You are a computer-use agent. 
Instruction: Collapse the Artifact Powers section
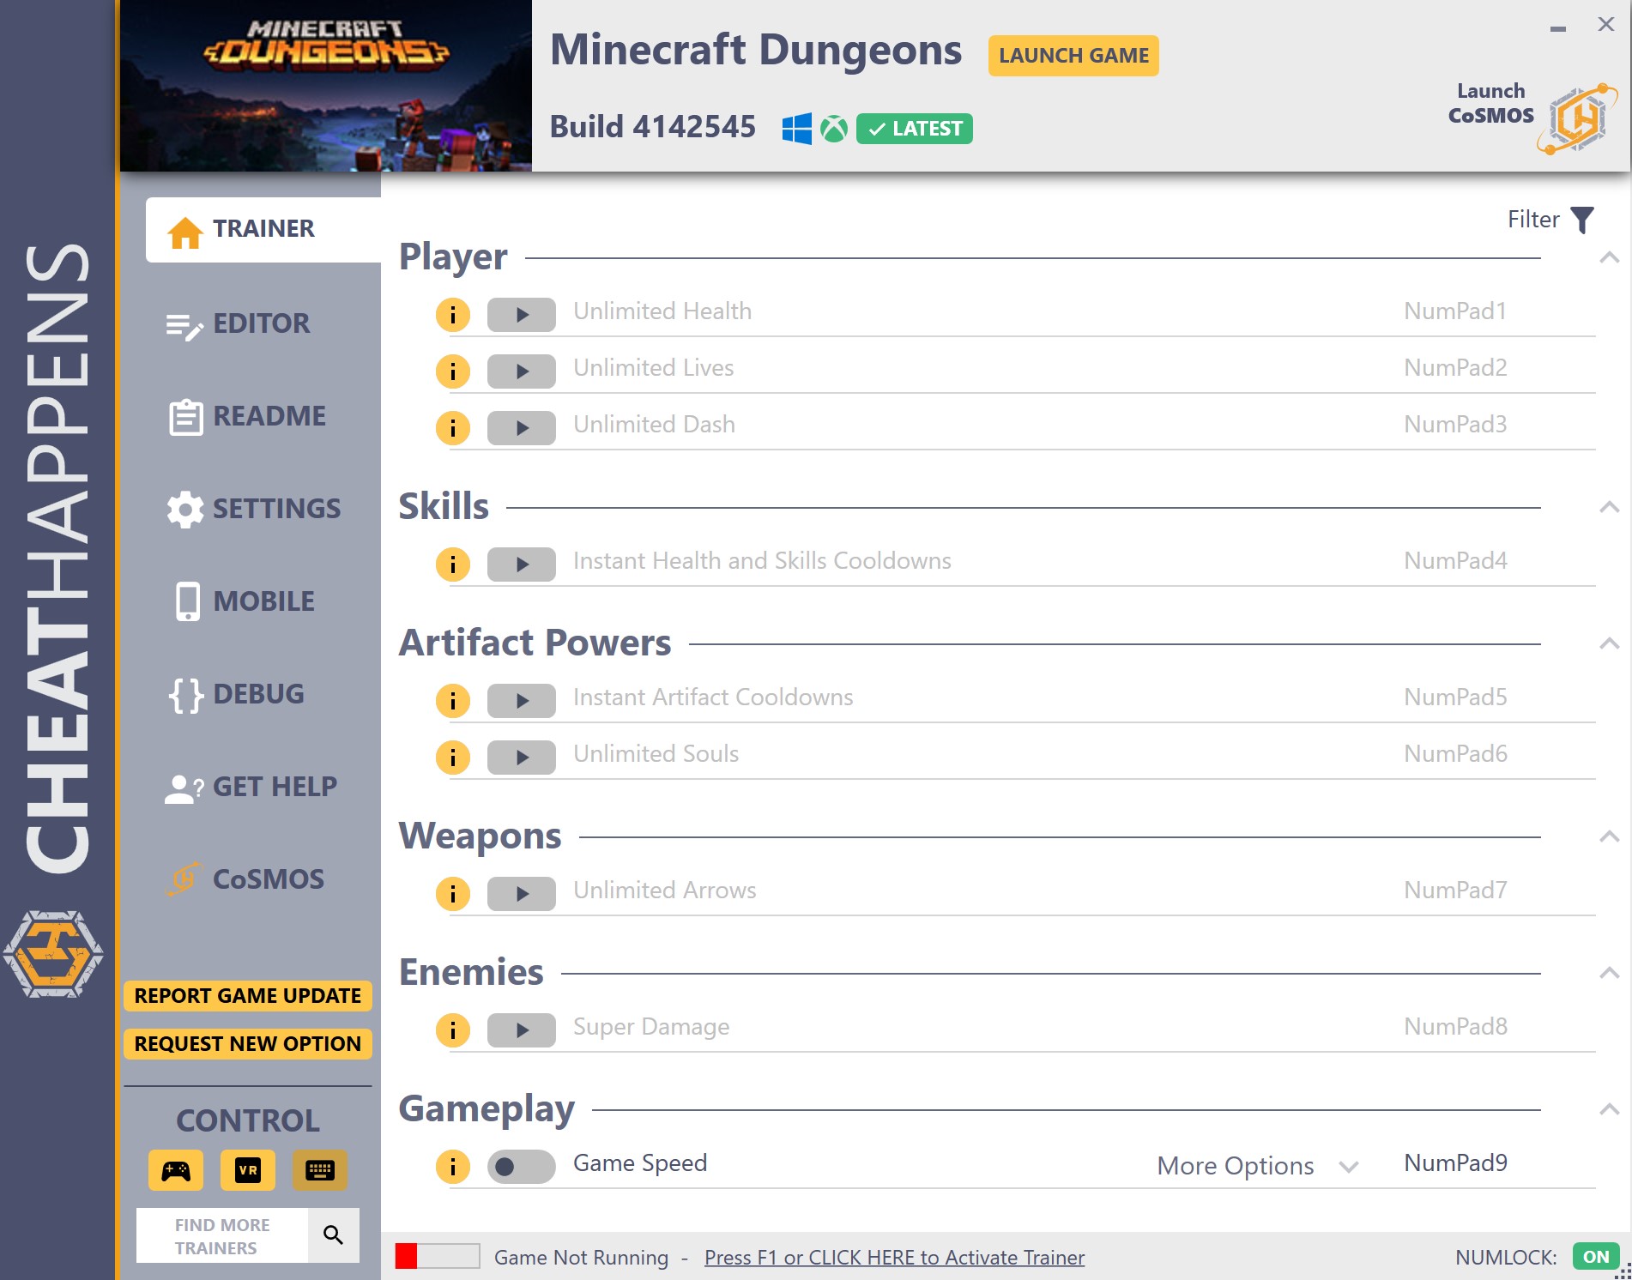click(x=1610, y=643)
